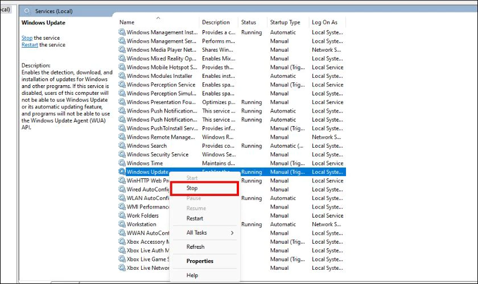This screenshot has width=478, height=284.
Task: Open Properties from the context menu
Action: click(x=200, y=261)
